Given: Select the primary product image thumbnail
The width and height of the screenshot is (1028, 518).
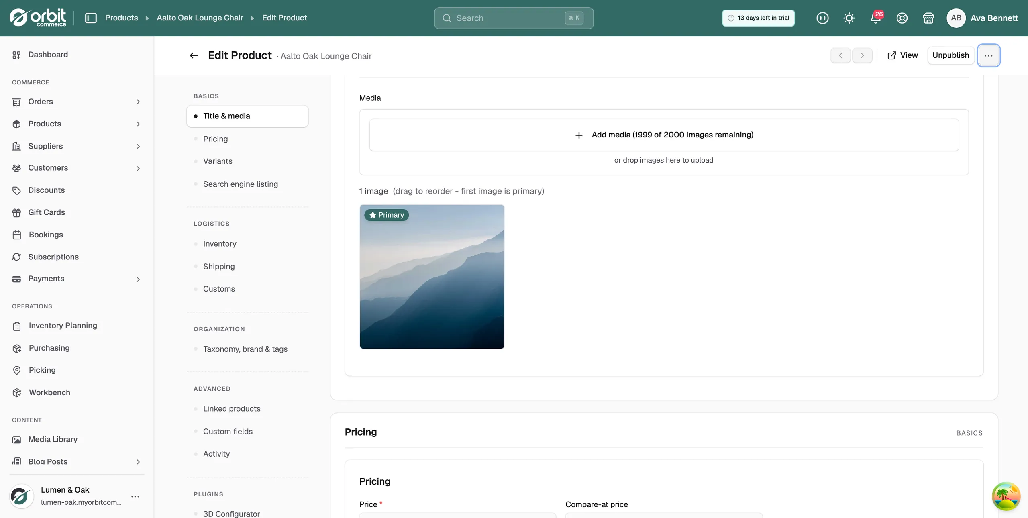Looking at the screenshot, I should point(432,277).
